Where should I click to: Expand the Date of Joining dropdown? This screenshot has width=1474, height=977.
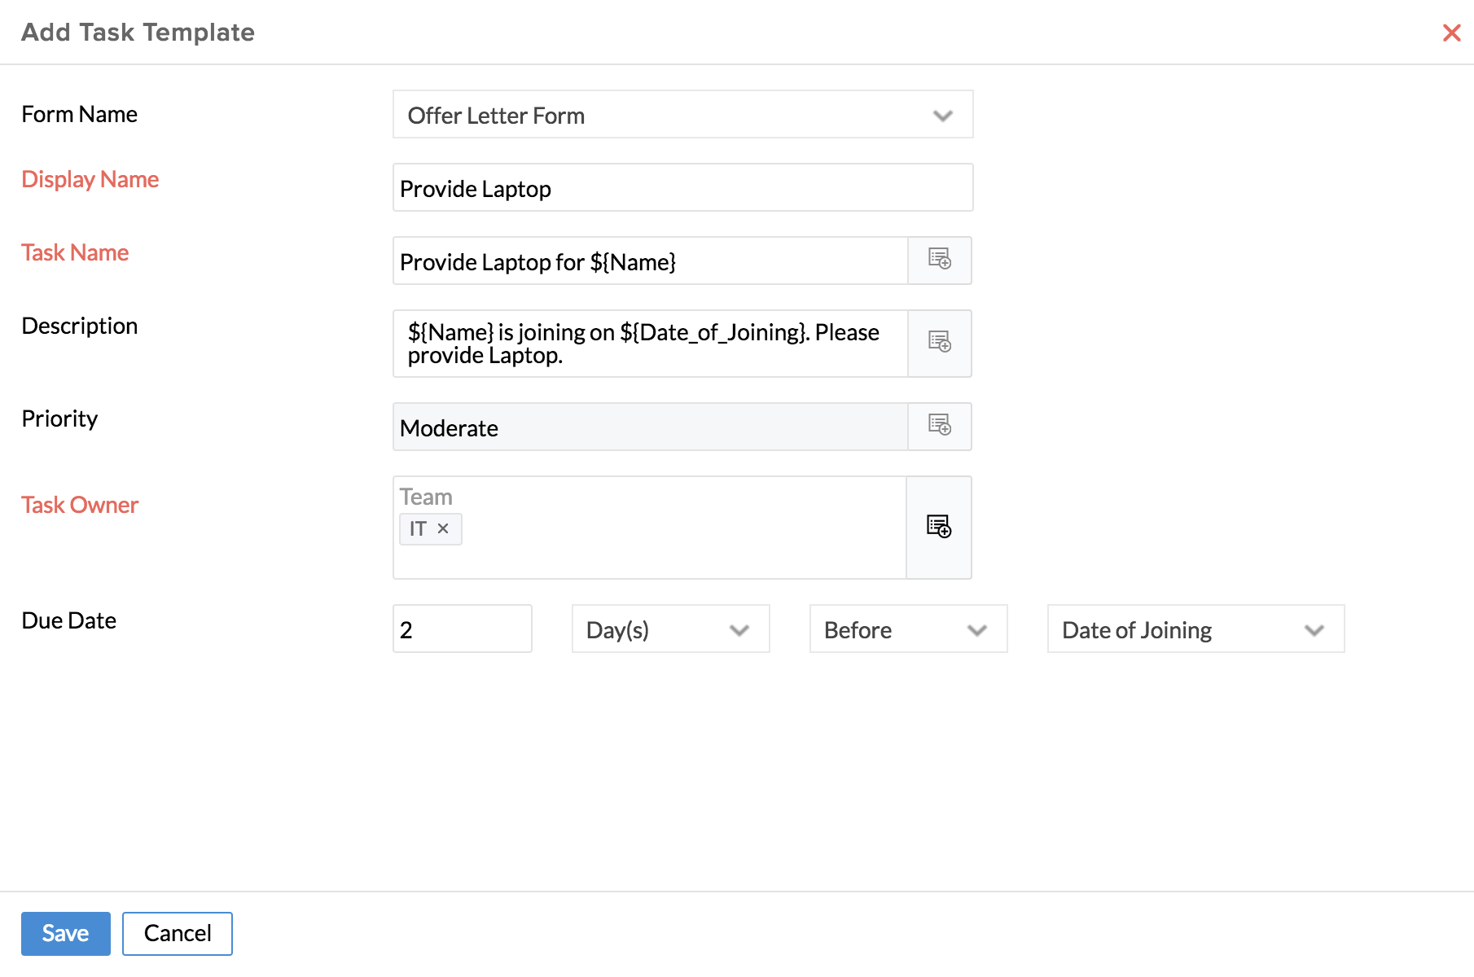pyautogui.click(x=1195, y=629)
